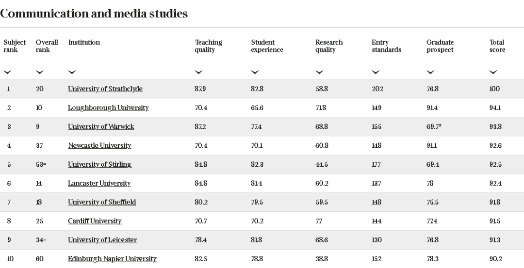Click Research quality sort chevron
This screenshot has height=268, width=524.
pyautogui.click(x=319, y=72)
